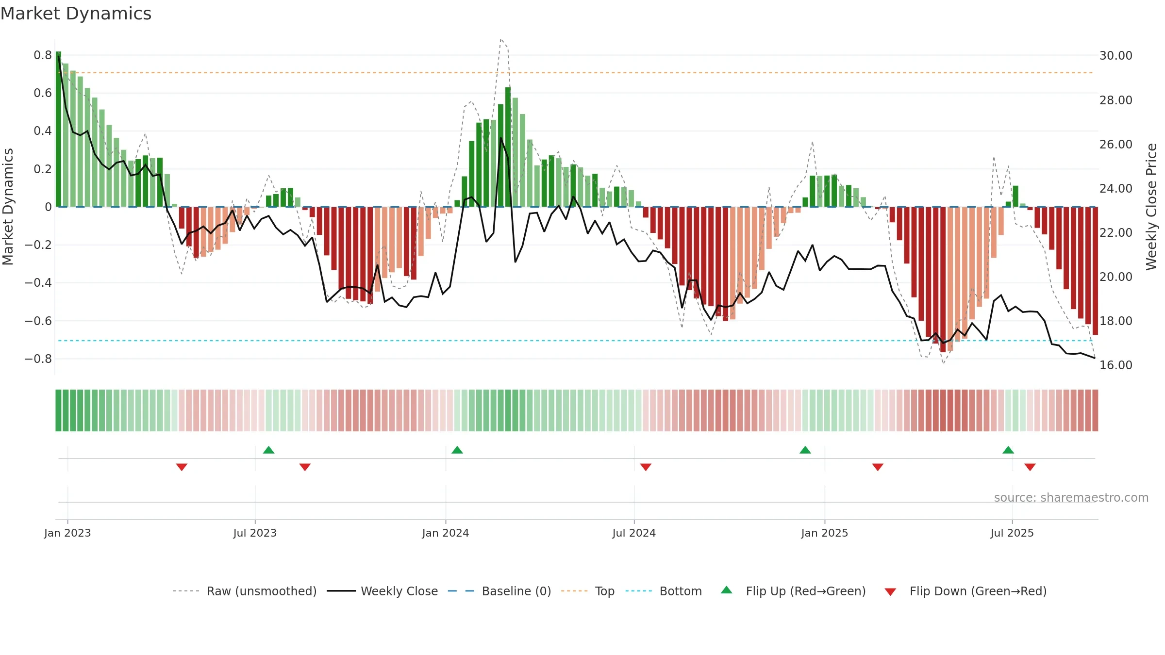This screenshot has height=655, width=1165.
Task: Click the 26.00 price tick on the right axis
Action: [x=1116, y=145]
